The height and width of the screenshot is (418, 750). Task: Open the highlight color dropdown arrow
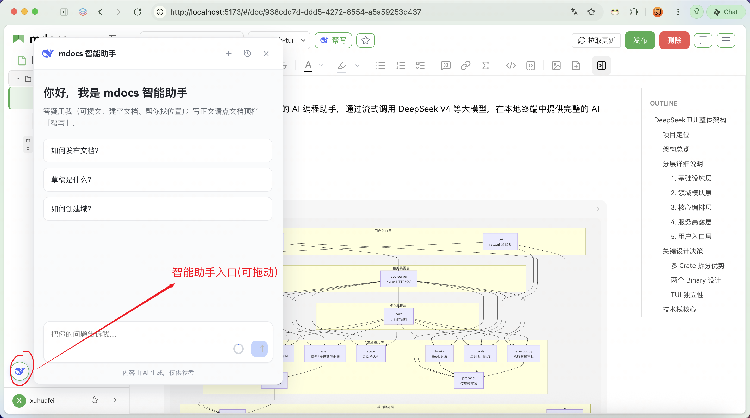click(x=357, y=66)
